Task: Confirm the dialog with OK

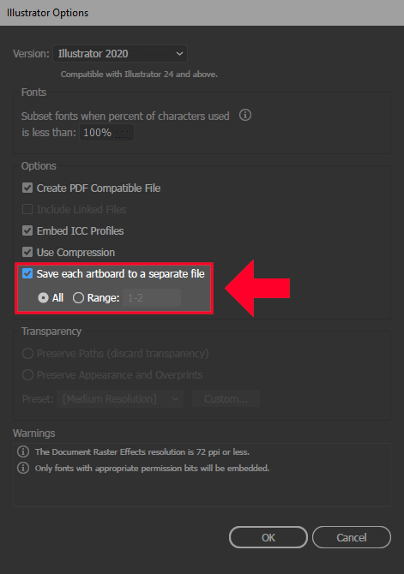Action: coord(268,537)
